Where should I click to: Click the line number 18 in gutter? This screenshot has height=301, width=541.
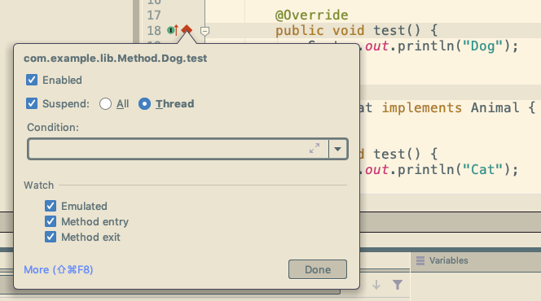pos(154,31)
